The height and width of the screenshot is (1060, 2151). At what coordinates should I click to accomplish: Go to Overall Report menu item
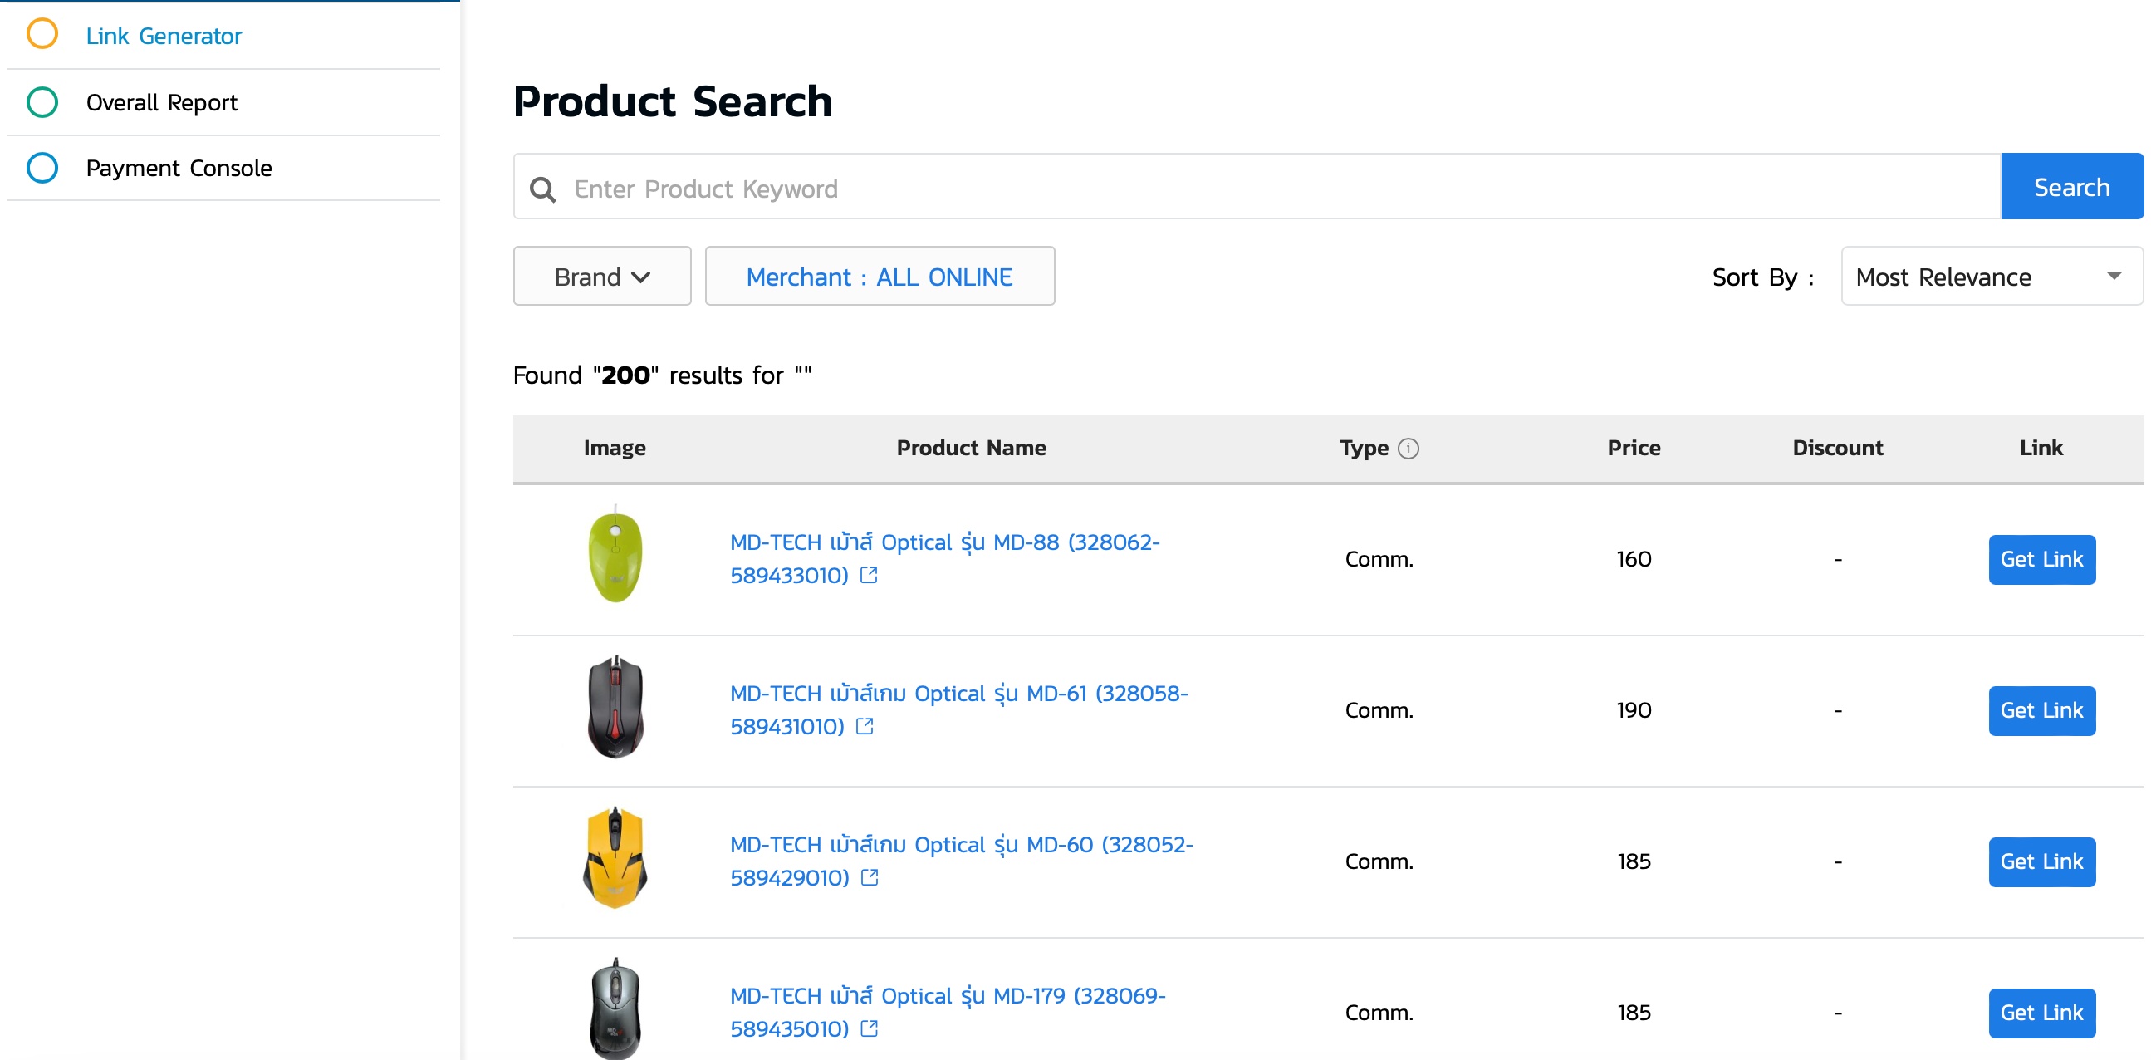click(161, 103)
